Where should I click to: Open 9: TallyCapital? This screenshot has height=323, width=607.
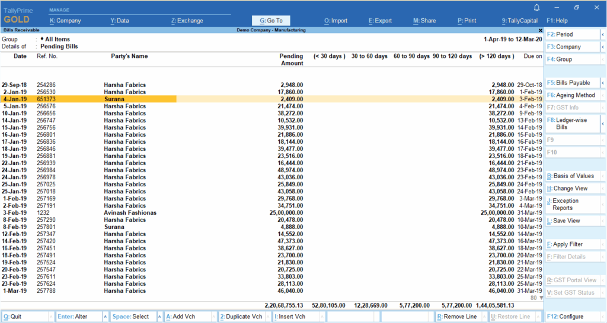click(x=520, y=21)
